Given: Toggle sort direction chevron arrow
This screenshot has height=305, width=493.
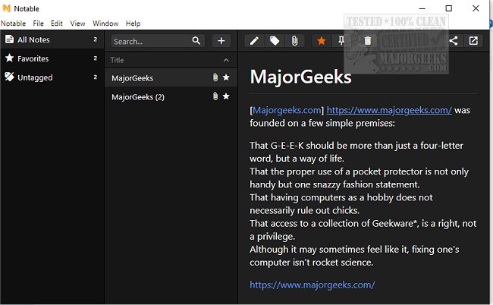Looking at the screenshot, I should pyautogui.click(x=226, y=60).
